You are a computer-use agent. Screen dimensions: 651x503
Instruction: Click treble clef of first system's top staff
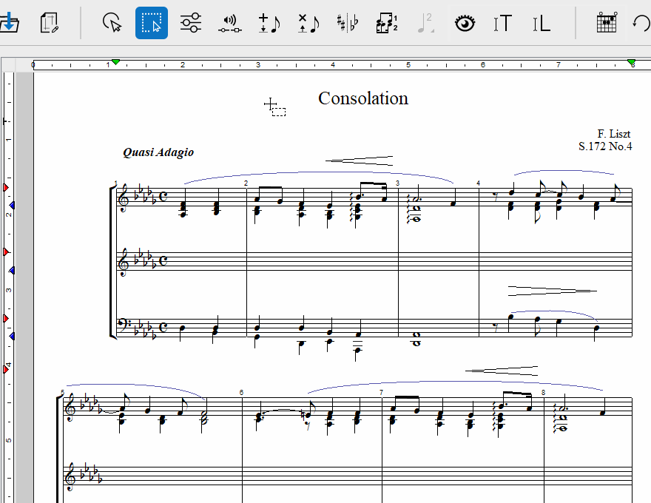(124, 198)
